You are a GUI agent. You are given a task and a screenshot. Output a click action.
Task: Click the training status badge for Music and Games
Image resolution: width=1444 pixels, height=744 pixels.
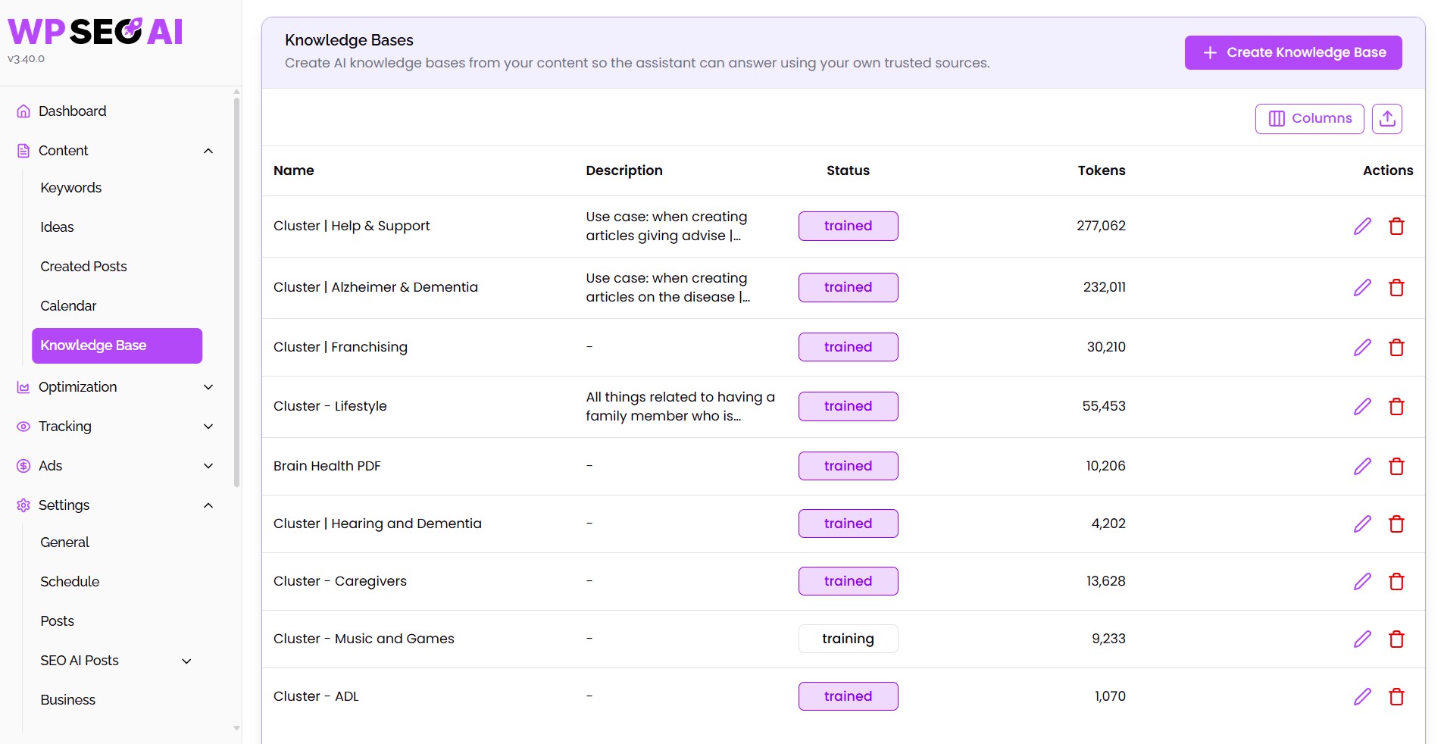point(848,639)
